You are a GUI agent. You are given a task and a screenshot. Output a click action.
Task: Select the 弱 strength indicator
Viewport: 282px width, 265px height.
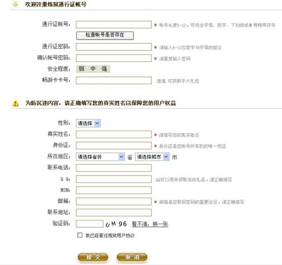tap(81, 69)
